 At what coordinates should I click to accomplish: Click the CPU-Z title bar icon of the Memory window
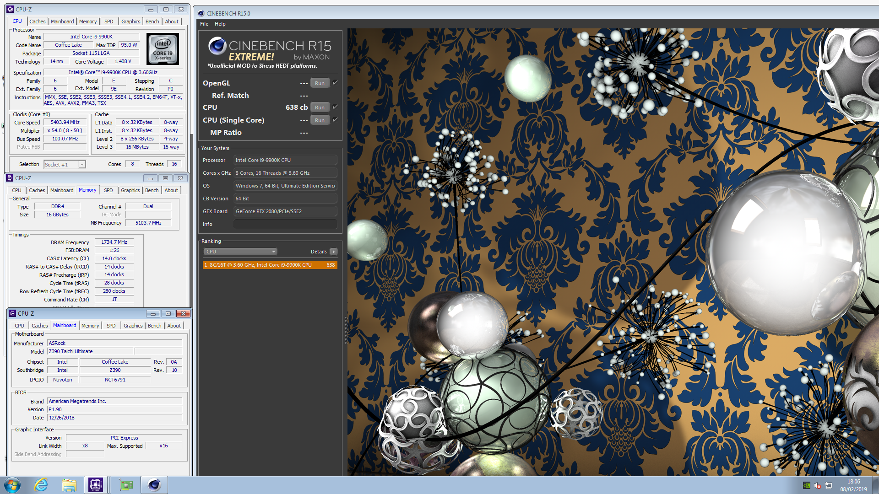point(10,178)
